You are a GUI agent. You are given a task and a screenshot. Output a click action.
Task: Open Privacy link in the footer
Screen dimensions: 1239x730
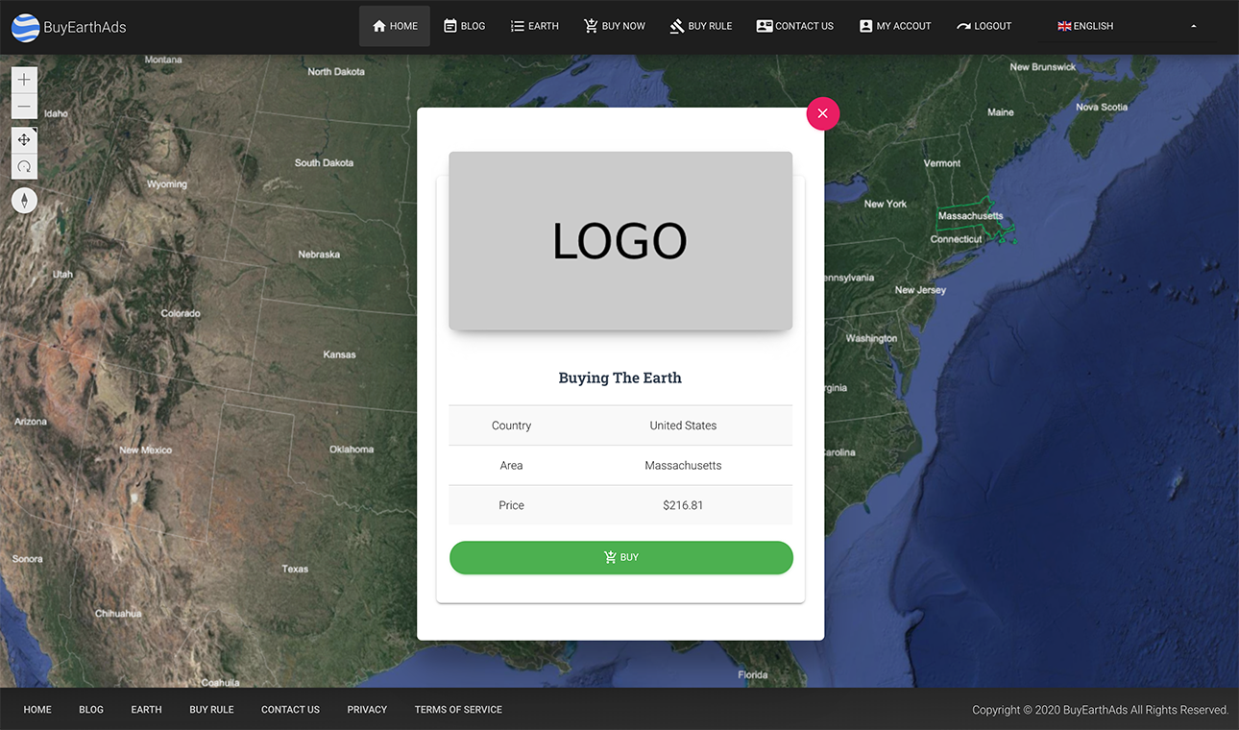(x=367, y=710)
